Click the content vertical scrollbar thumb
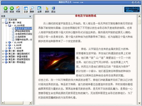142x106 pixels. [139, 22]
